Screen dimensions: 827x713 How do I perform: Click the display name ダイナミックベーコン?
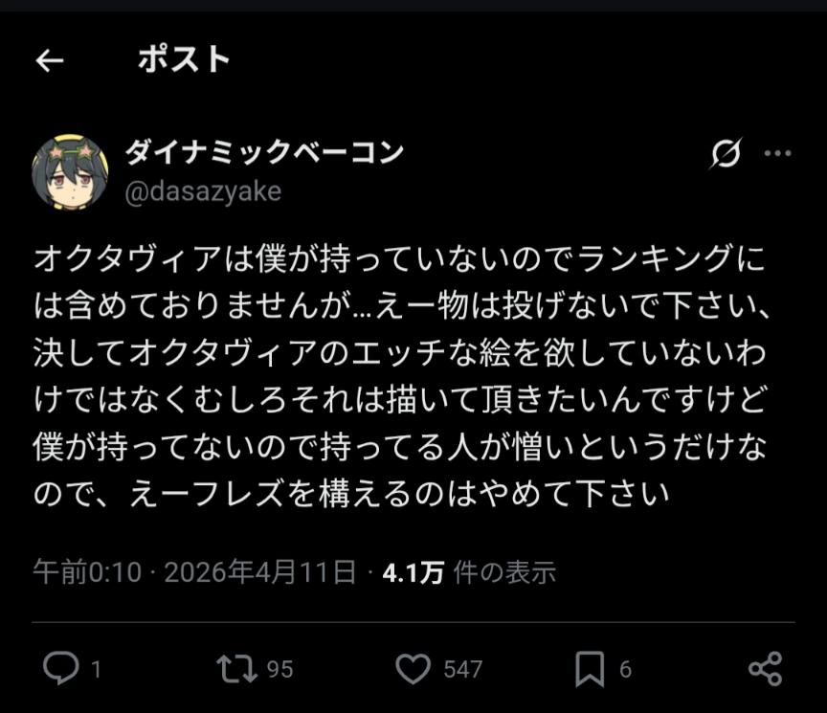click(x=264, y=152)
